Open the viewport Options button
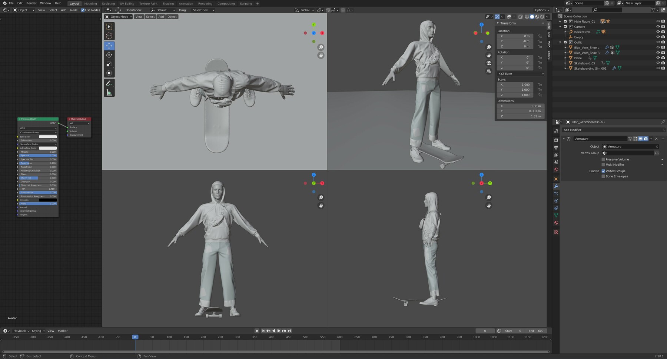The width and height of the screenshot is (667, 359). tap(541, 10)
